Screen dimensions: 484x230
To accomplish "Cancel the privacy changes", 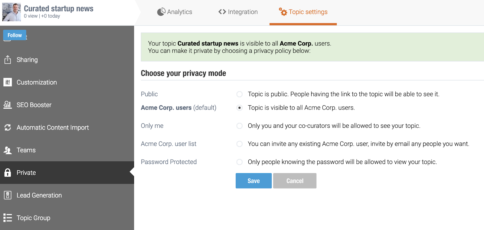I will [295, 181].
